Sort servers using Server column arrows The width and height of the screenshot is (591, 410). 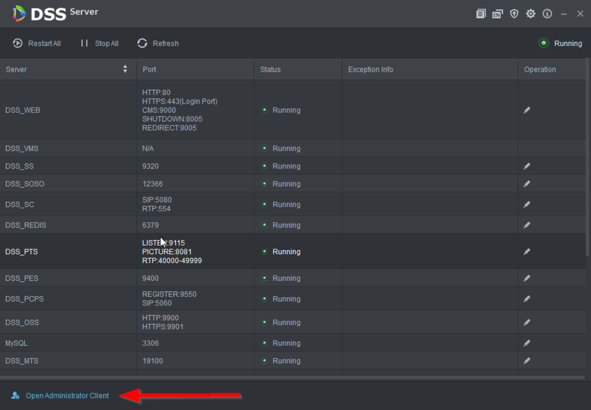125,69
